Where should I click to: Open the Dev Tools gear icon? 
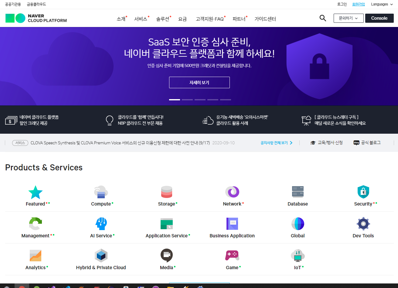(363, 224)
